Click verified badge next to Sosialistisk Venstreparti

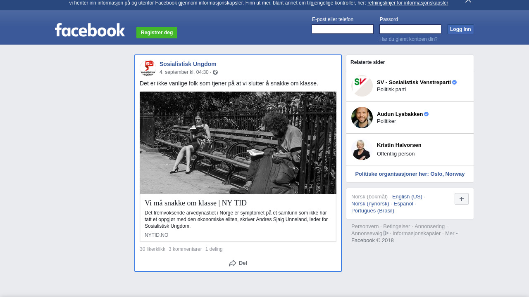[x=455, y=82]
